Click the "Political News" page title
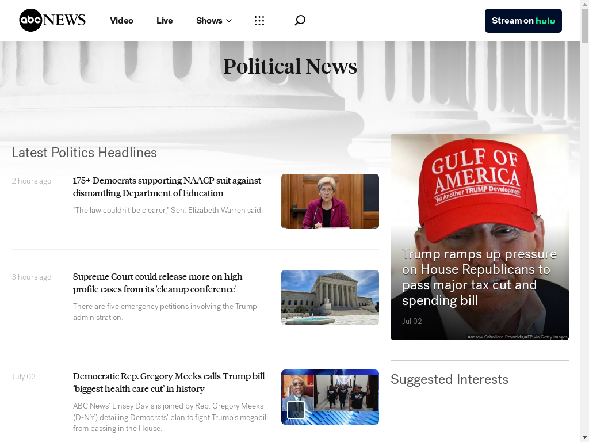 point(290,67)
